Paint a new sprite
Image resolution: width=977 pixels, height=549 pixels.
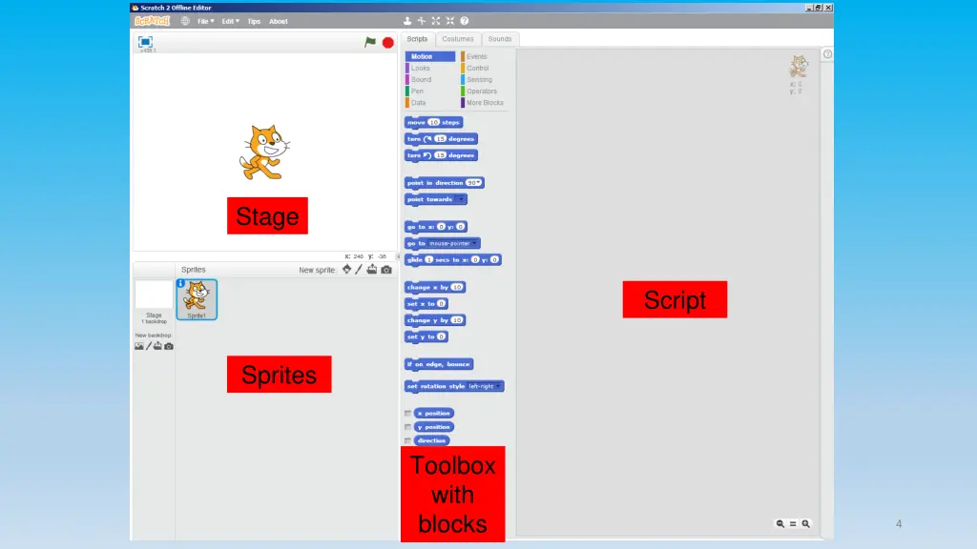[x=359, y=270]
